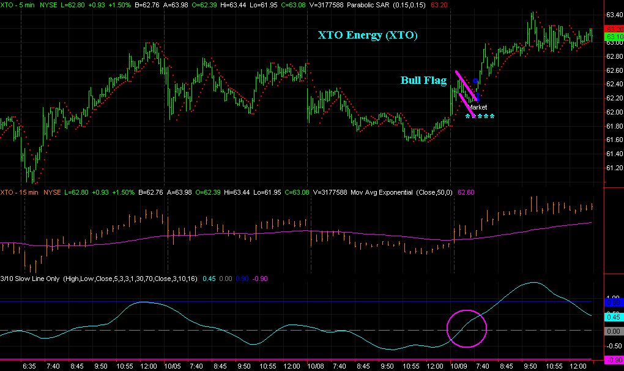Viewport: 624px width, 371px height.
Task: Click the green 63.10 price axis tag
Action: click(614, 37)
